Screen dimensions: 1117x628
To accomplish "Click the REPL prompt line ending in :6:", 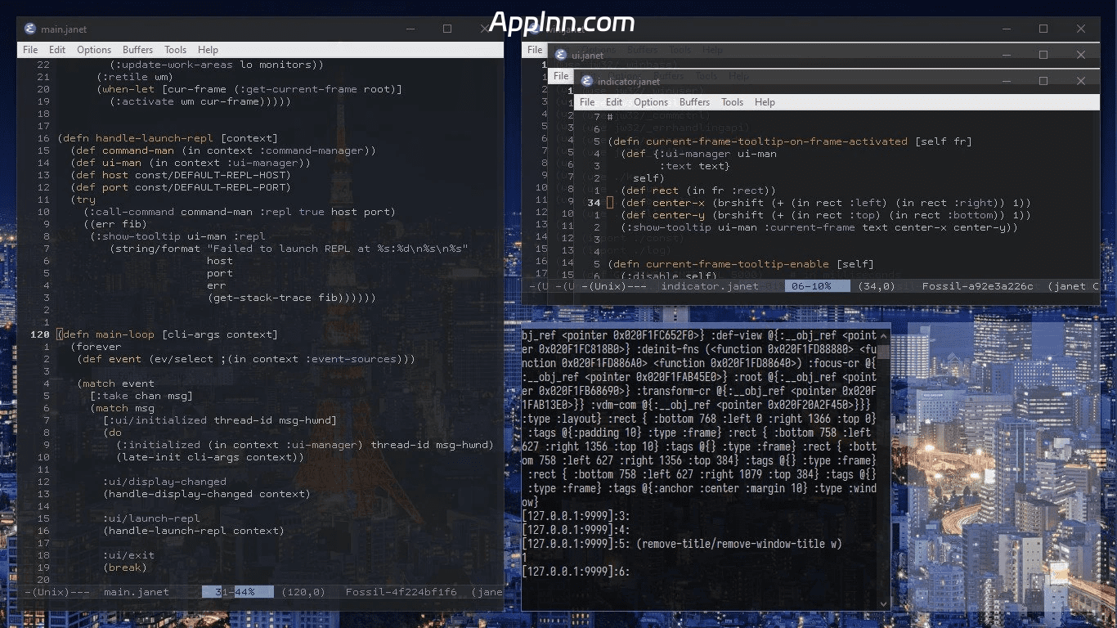I will (576, 572).
